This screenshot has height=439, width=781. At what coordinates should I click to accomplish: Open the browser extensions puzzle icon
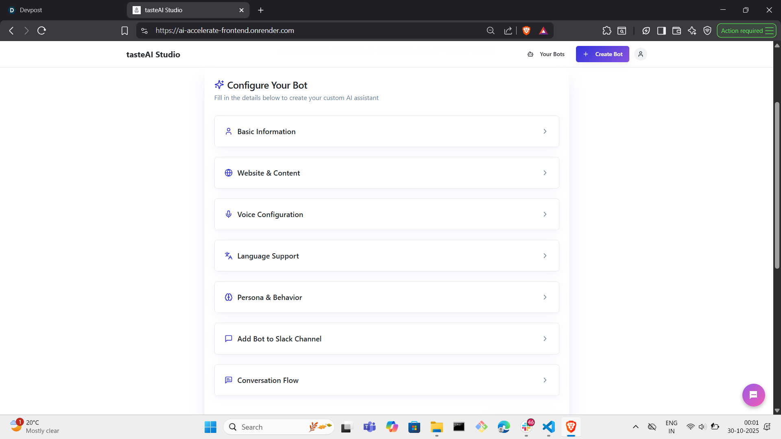click(606, 30)
